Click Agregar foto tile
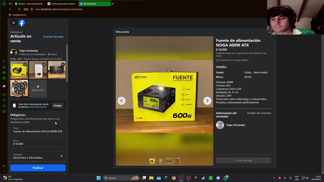 tap(38, 88)
